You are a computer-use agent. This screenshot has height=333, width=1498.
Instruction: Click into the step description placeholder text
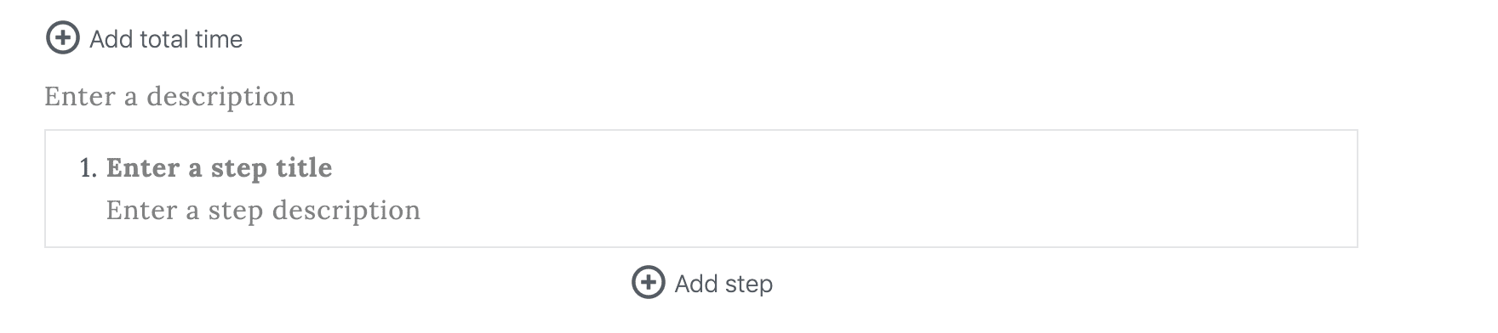point(263,210)
